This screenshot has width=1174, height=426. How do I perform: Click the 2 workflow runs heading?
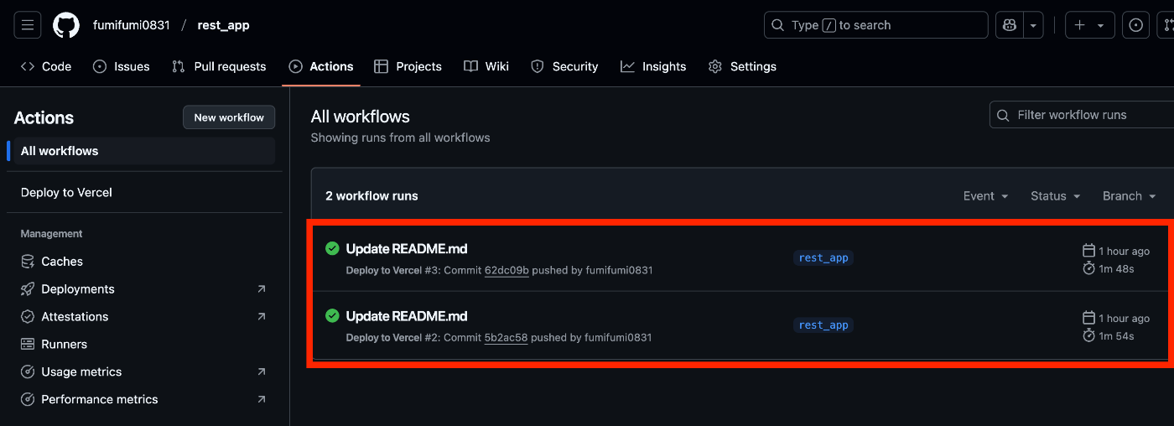371,196
